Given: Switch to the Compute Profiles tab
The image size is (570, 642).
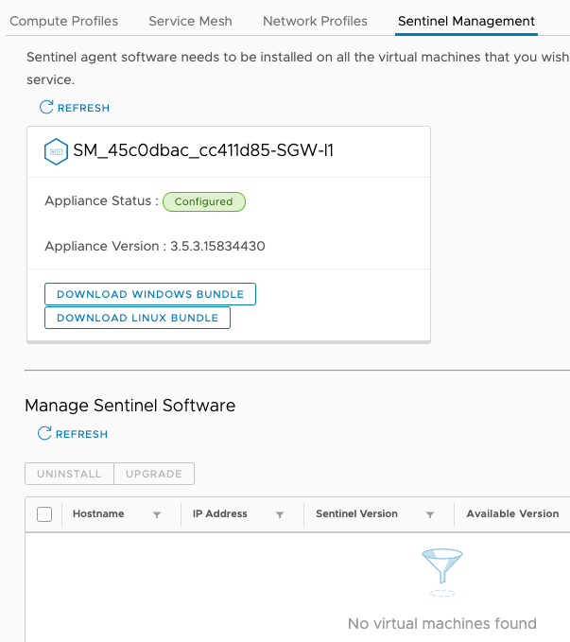Looking at the screenshot, I should tap(64, 21).
